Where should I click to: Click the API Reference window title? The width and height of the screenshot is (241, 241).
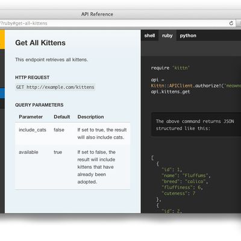click(x=97, y=14)
